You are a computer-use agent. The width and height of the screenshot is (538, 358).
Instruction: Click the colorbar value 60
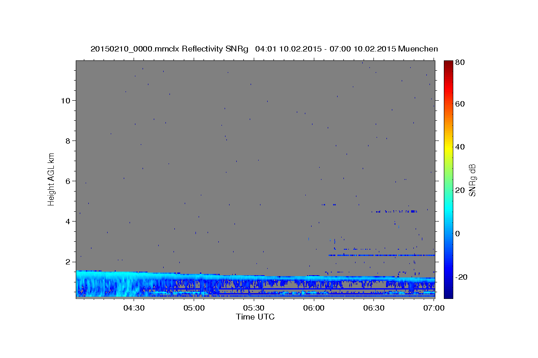click(x=460, y=104)
